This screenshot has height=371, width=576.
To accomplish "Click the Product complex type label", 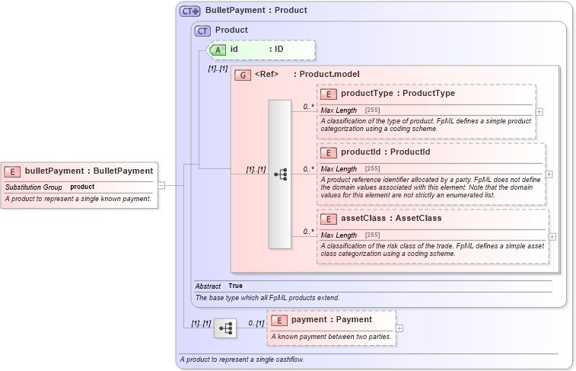I will 231,30.
